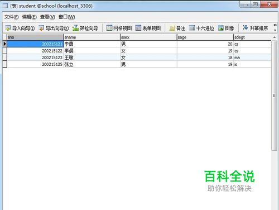279x210 pixels.
Task: Click row selector for 200215125 row
Action: point(4,64)
